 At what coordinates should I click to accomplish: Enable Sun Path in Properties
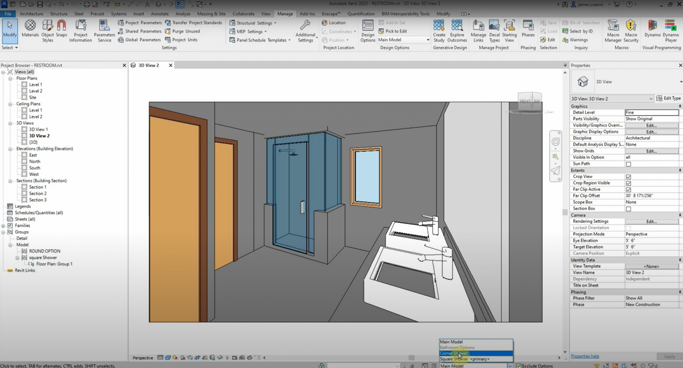[x=629, y=164]
